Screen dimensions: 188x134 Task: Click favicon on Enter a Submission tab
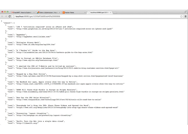coord(38,12)
